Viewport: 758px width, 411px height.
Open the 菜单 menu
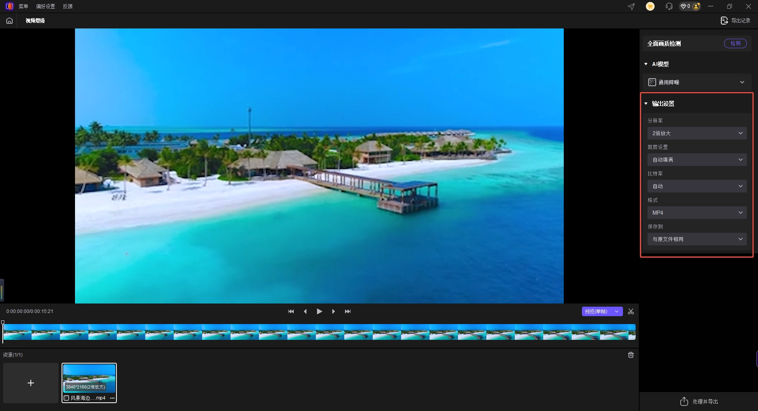click(x=23, y=6)
